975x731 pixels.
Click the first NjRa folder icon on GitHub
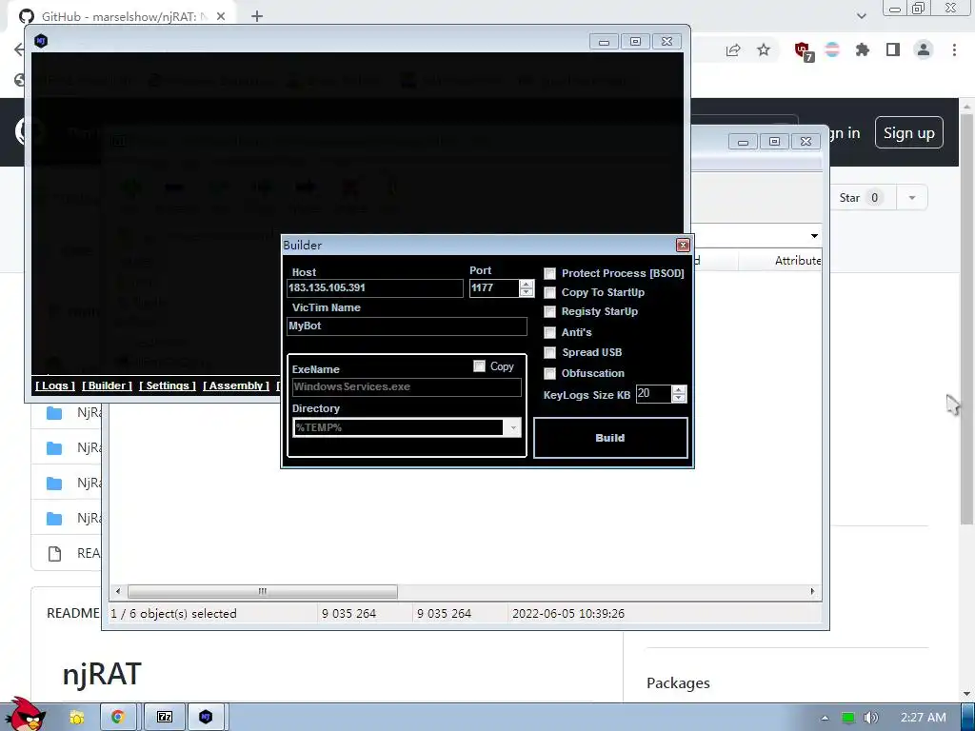click(54, 413)
